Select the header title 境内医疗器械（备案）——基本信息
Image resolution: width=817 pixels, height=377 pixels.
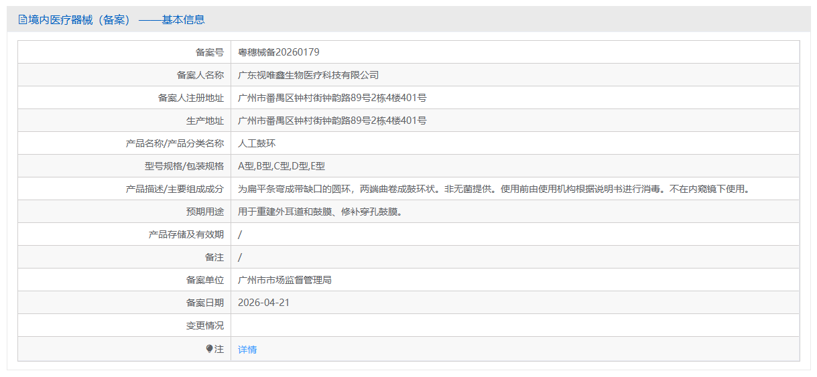click(117, 20)
